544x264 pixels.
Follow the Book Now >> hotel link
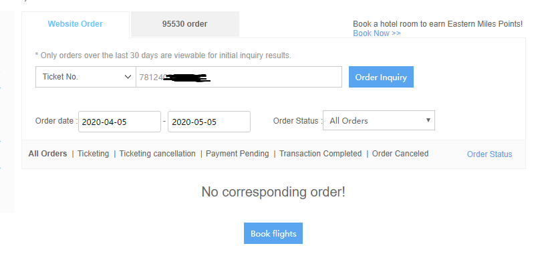(x=377, y=33)
